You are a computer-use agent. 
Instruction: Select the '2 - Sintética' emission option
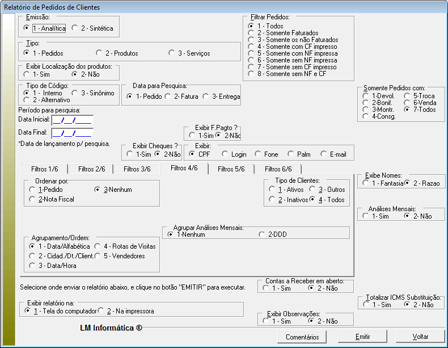(75, 28)
